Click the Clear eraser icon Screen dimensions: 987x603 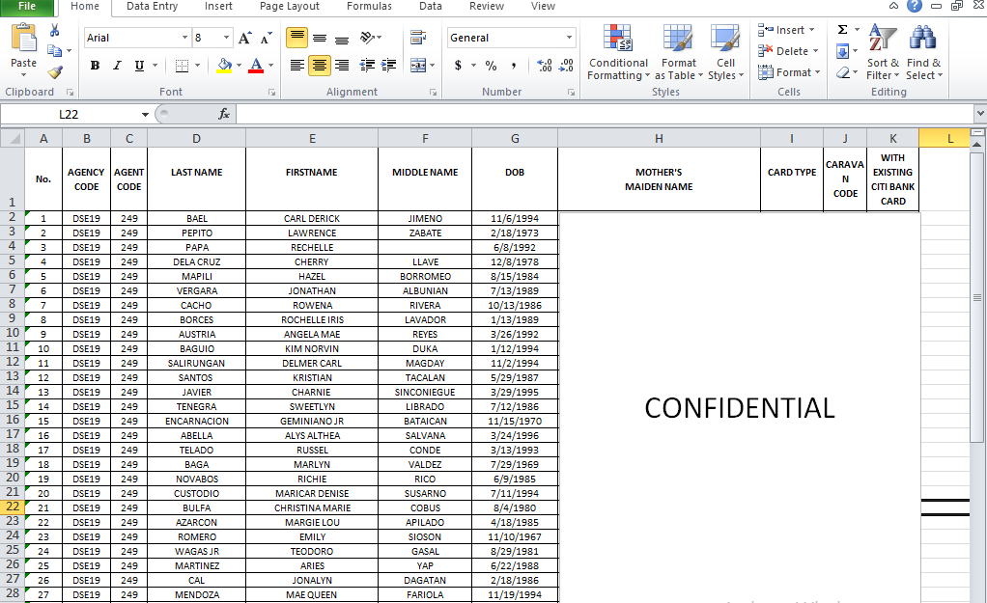pyautogui.click(x=843, y=72)
